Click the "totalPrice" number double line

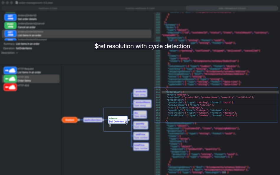coord(203,115)
